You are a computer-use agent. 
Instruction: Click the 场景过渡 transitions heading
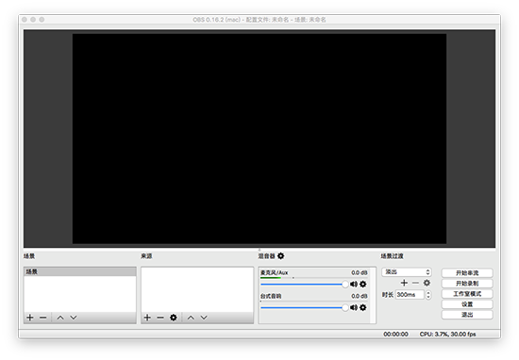point(392,256)
